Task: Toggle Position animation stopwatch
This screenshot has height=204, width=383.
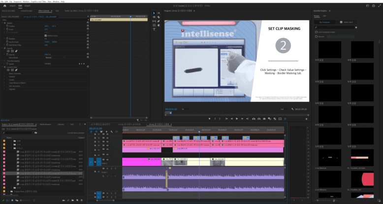Action: pyautogui.click(x=7, y=26)
